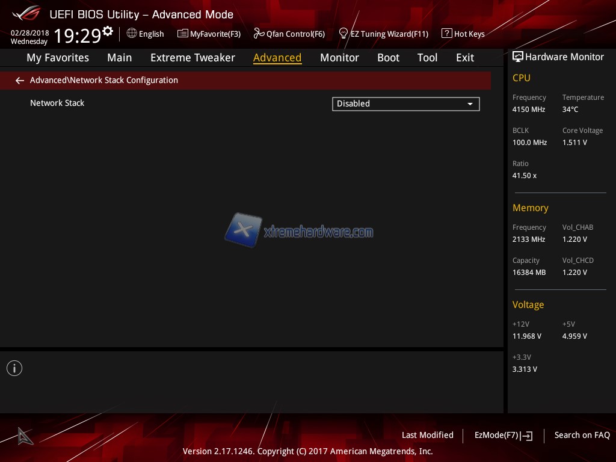Click the info circle icon
The width and height of the screenshot is (616, 462).
point(14,368)
